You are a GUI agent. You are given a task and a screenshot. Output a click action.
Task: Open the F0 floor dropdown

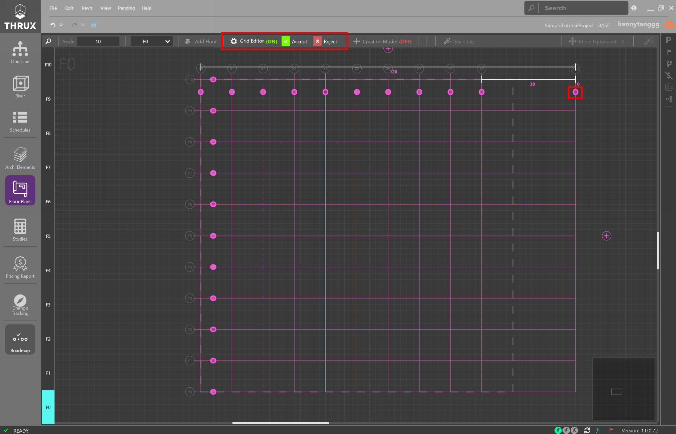point(152,41)
